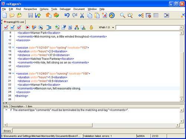The height and width of the screenshot is (139, 186).
Task: Click the red checkmark validate icon
Action: pos(6,27)
